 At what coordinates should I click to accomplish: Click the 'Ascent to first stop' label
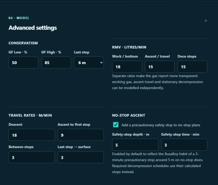tap(74, 125)
